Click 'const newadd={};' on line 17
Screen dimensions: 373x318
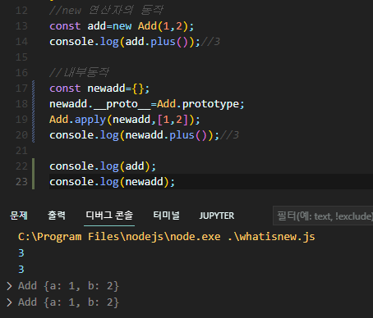tap(99, 89)
